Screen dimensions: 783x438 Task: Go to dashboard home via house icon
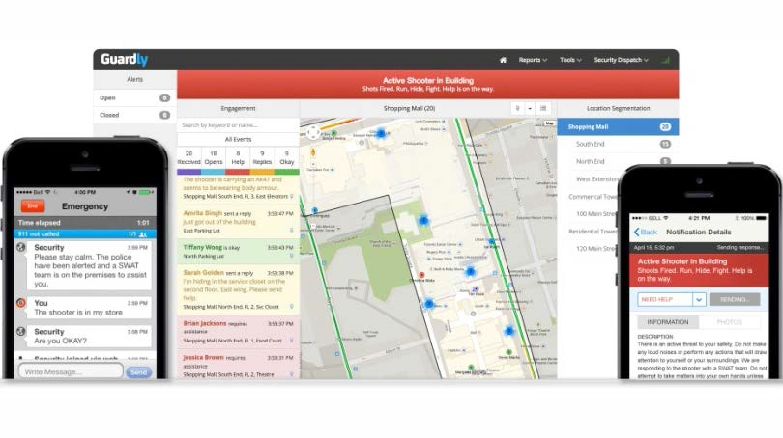coord(503,60)
